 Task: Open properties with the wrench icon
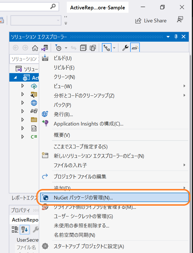125,48
